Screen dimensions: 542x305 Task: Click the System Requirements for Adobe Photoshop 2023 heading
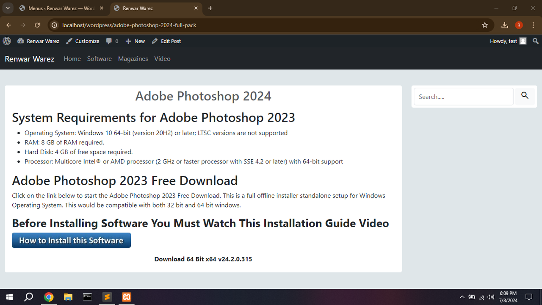pos(153,117)
